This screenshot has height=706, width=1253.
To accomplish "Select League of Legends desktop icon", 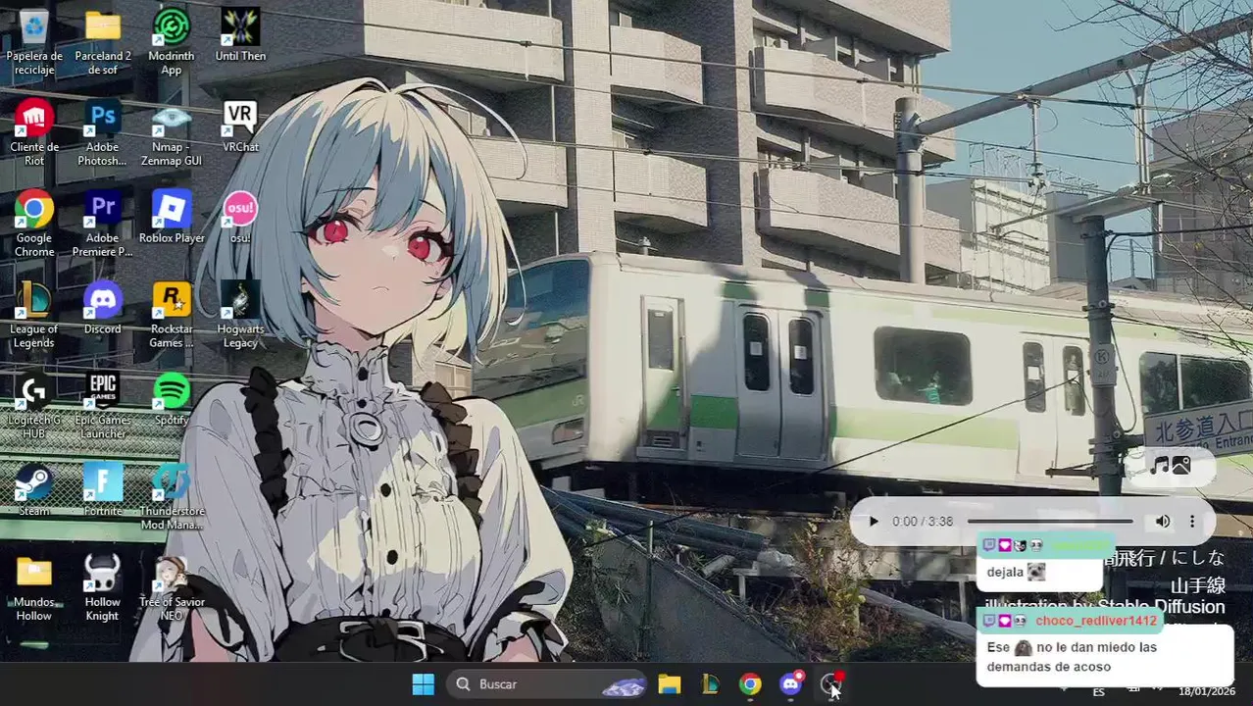I will pyautogui.click(x=34, y=315).
